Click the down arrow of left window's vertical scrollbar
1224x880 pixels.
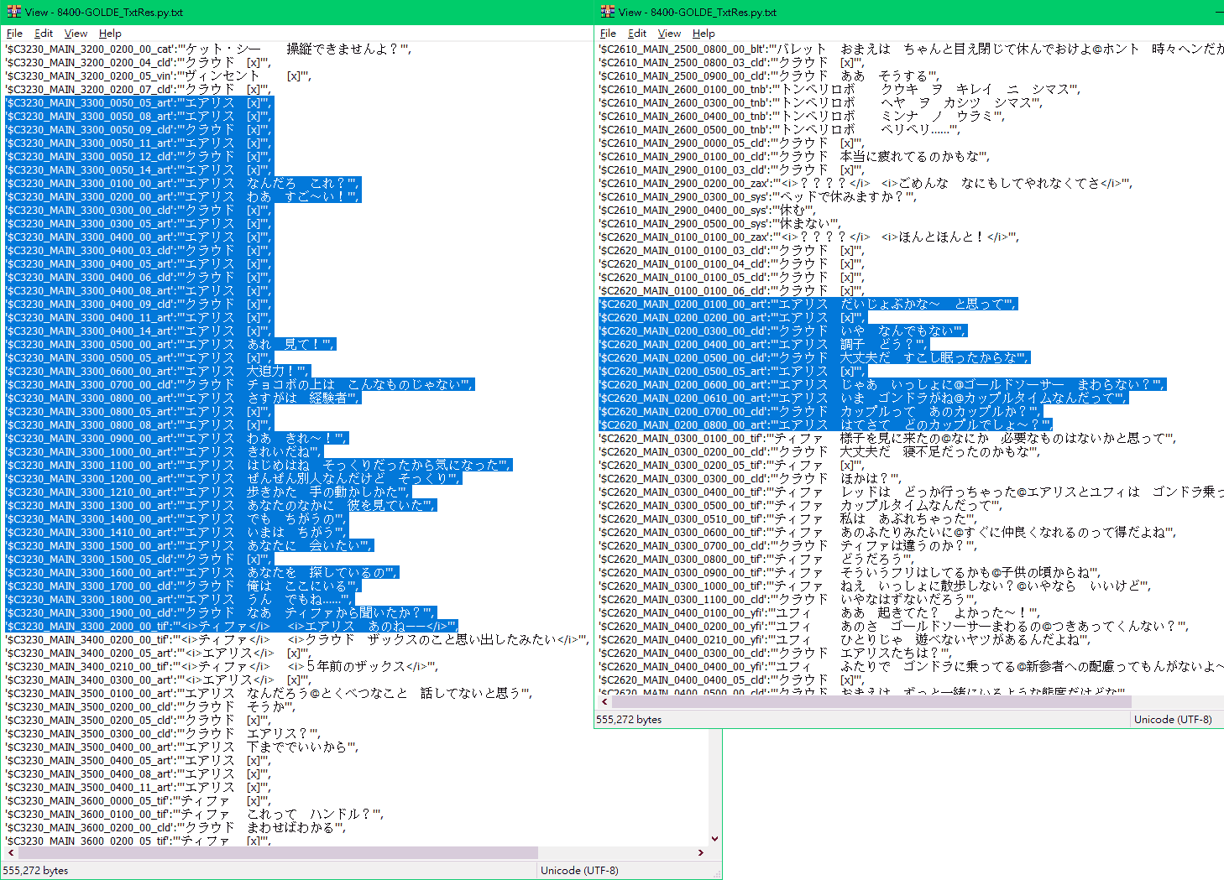click(x=714, y=838)
